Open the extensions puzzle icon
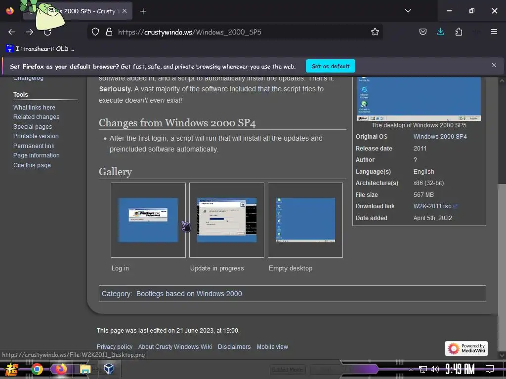 coord(459,32)
